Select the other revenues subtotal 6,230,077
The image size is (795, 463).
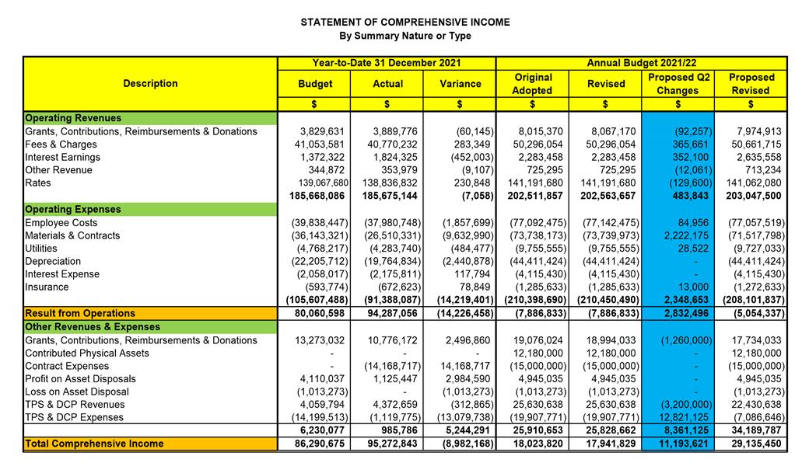(x=322, y=430)
